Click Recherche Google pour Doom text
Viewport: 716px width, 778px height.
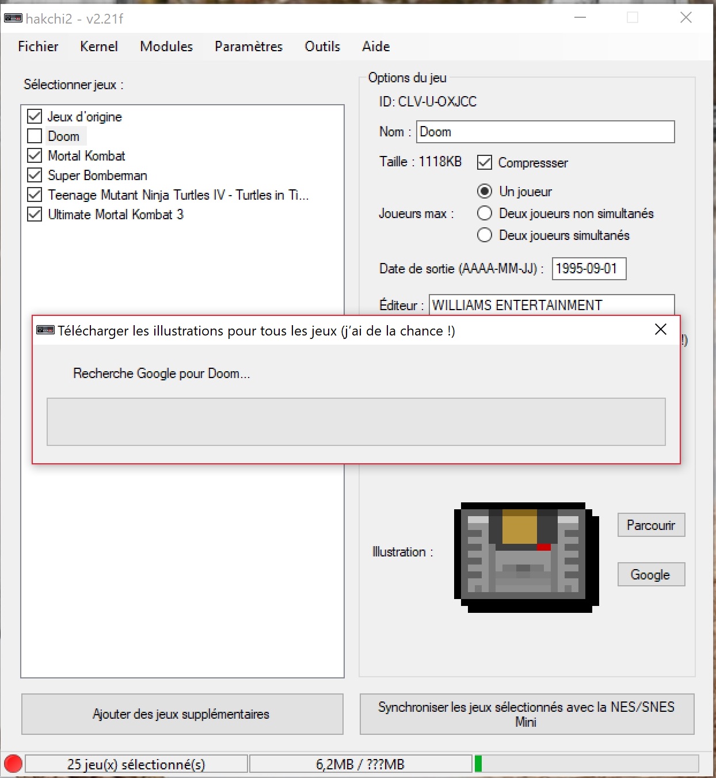pos(162,373)
